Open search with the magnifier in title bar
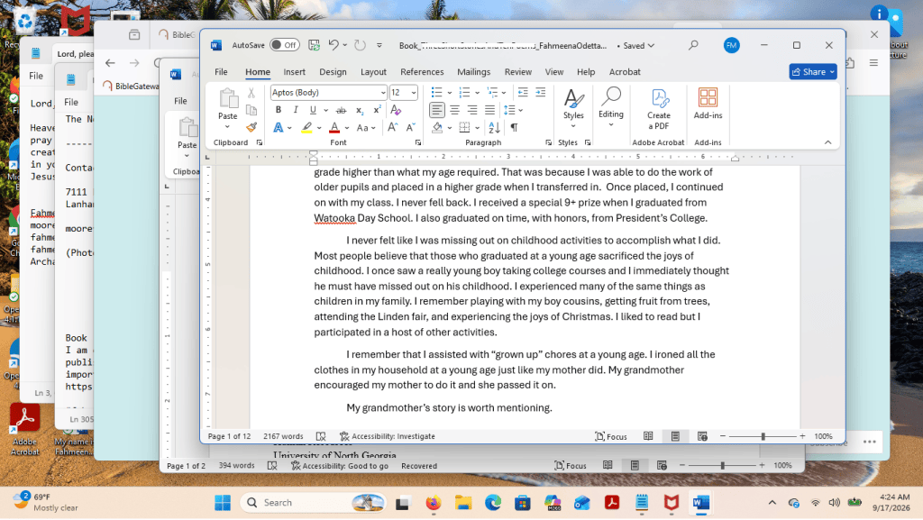 tap(693, 45)
